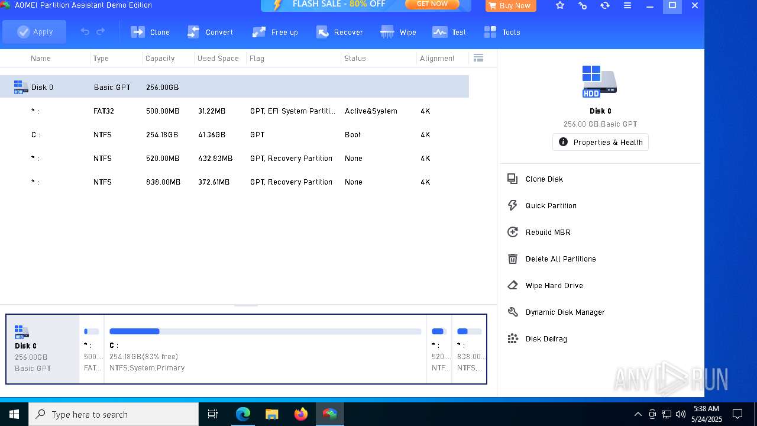Select the 520MB partition block in disk map
The width and height of the screenshot is (757, 426).
pos(439,349)
